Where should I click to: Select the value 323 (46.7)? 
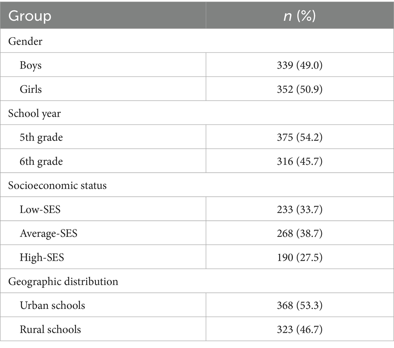pos(300,329)
